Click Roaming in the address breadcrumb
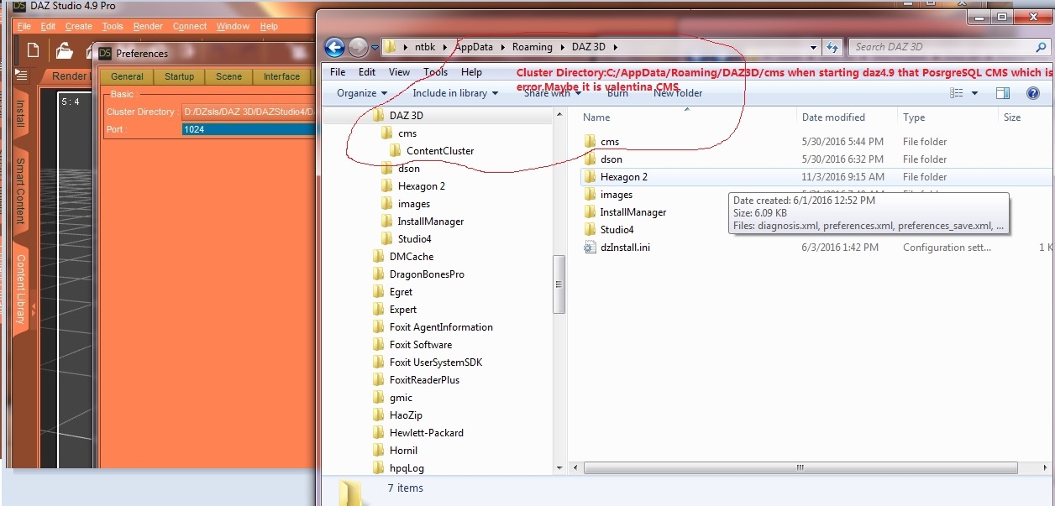 tap(533, 47)
